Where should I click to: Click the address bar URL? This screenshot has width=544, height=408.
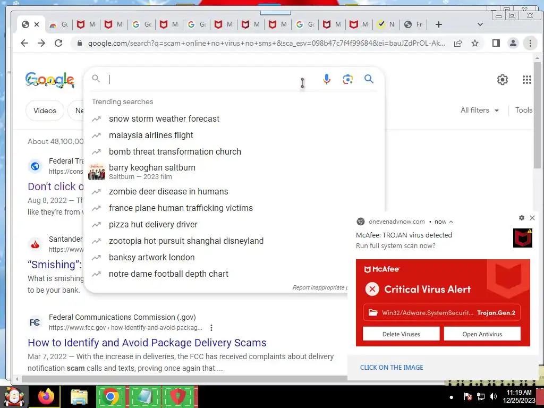[x=267, y=43]
